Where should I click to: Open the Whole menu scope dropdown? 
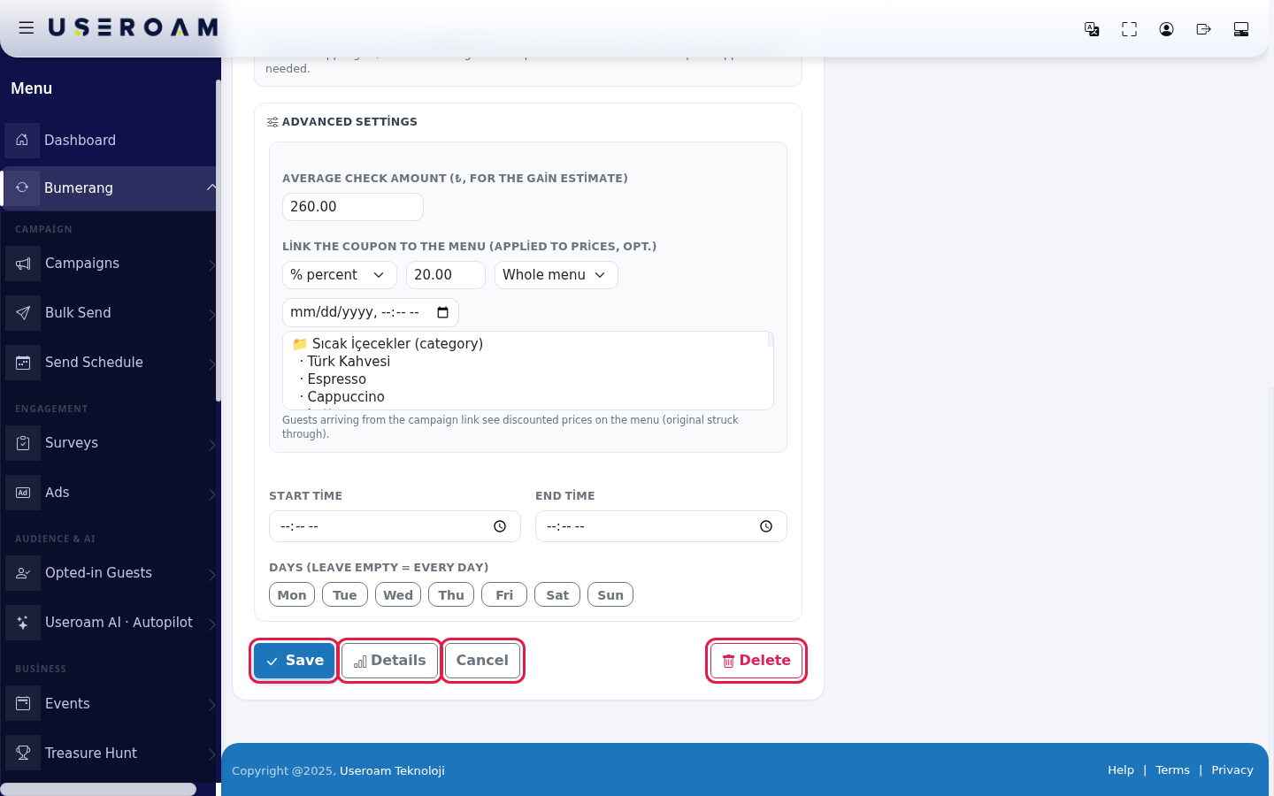click(556, 275)
